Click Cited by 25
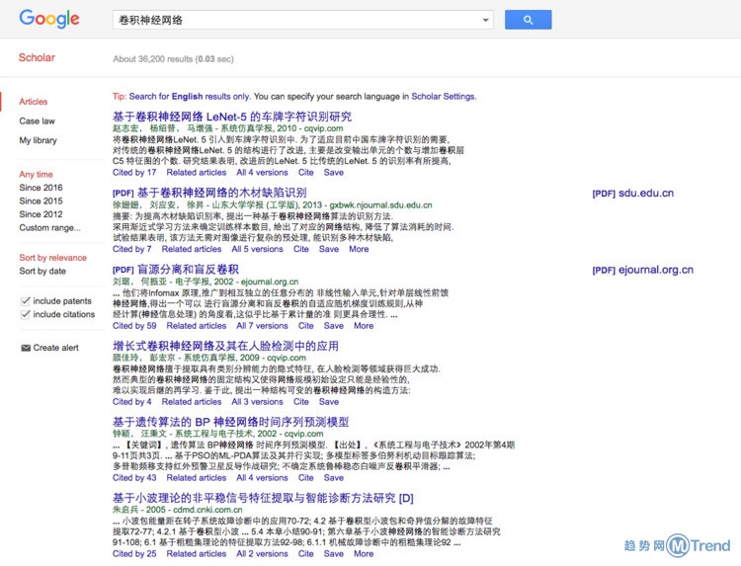Viewport: 741px width, 566px height. (134, 554)
